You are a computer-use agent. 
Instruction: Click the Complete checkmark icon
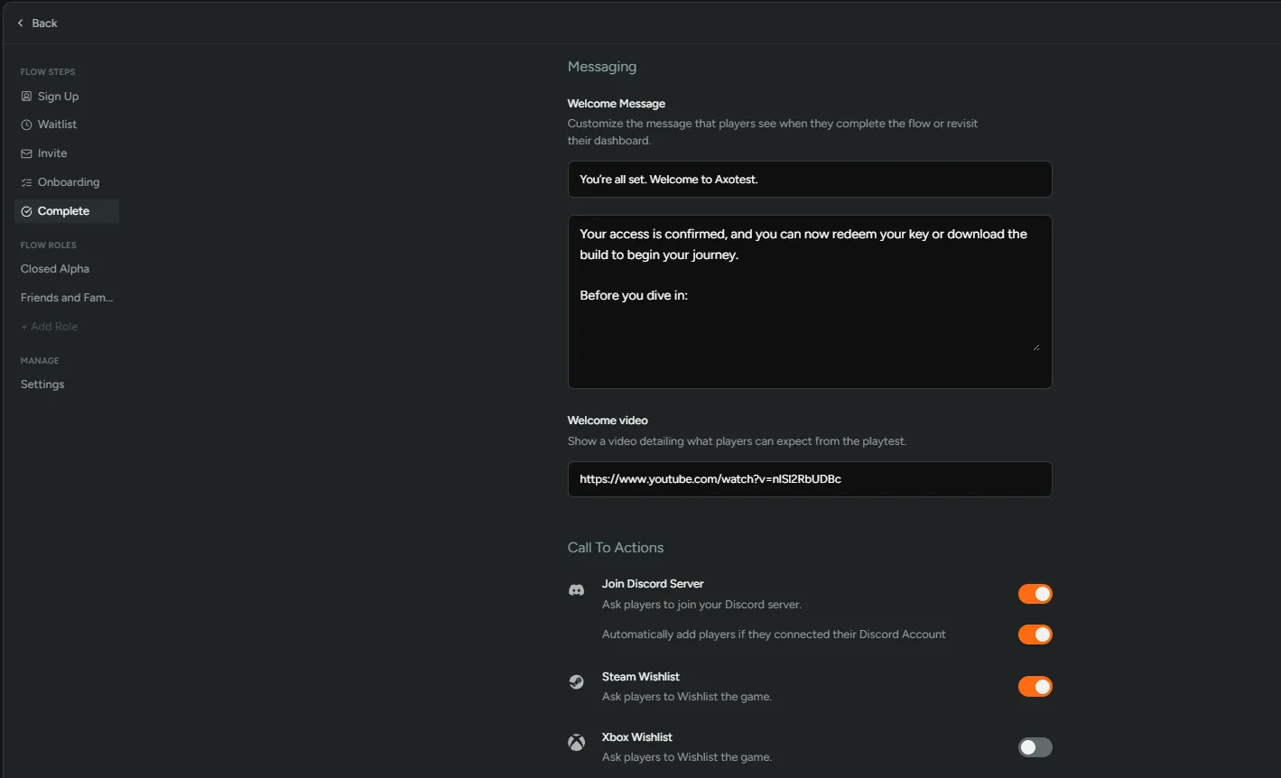point(26,211)
